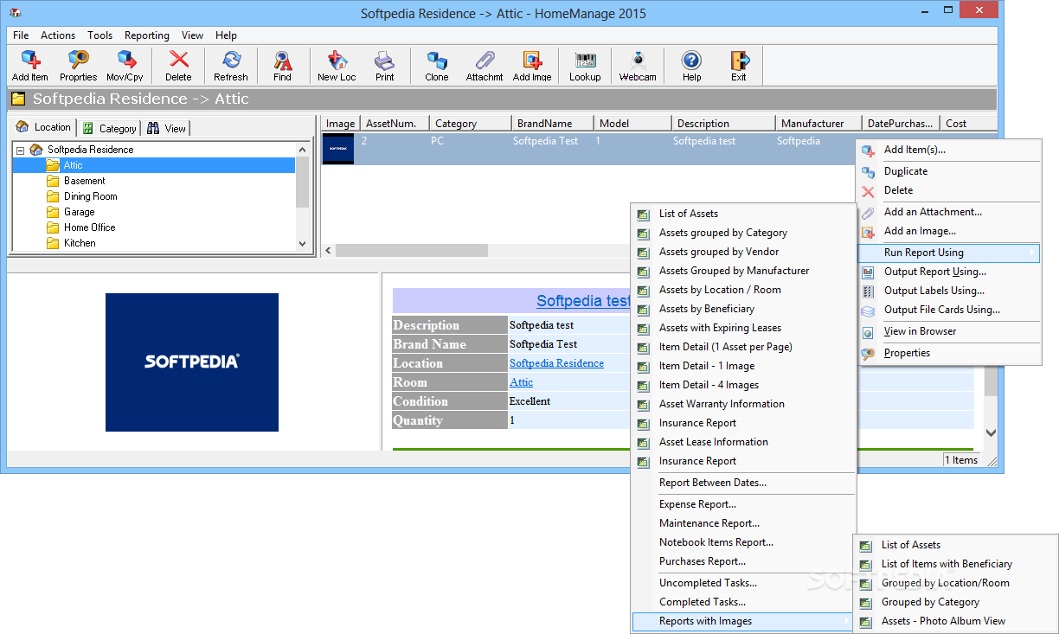The width and height of the screenshot is (1059, 634).
Task: Click the Add an Attachment paperclip icon
Action: point(868,213)
